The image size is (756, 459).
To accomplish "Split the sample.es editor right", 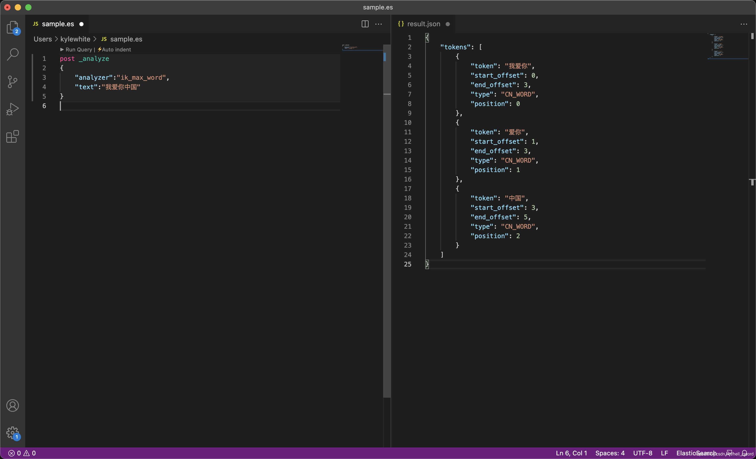I will click(365, 24).
